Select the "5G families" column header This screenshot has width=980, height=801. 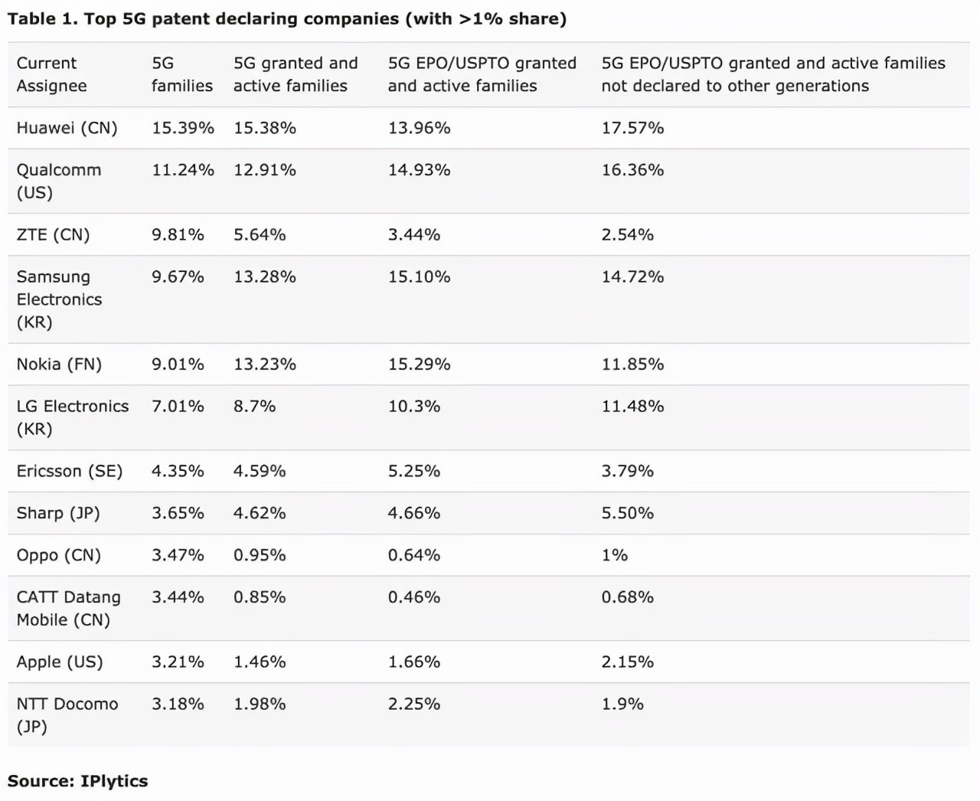tap(181, 74)
